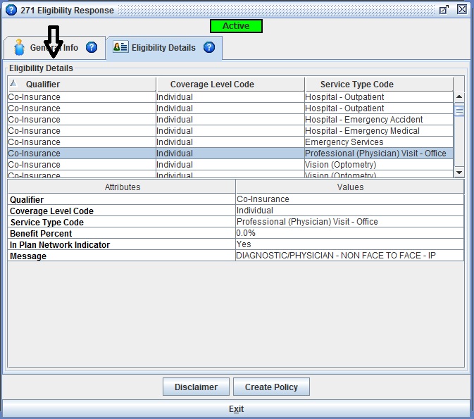This screenshot has width=474, height=419.
Task: Click the scroll up arrow of the eligibility table
Action: 459,96
